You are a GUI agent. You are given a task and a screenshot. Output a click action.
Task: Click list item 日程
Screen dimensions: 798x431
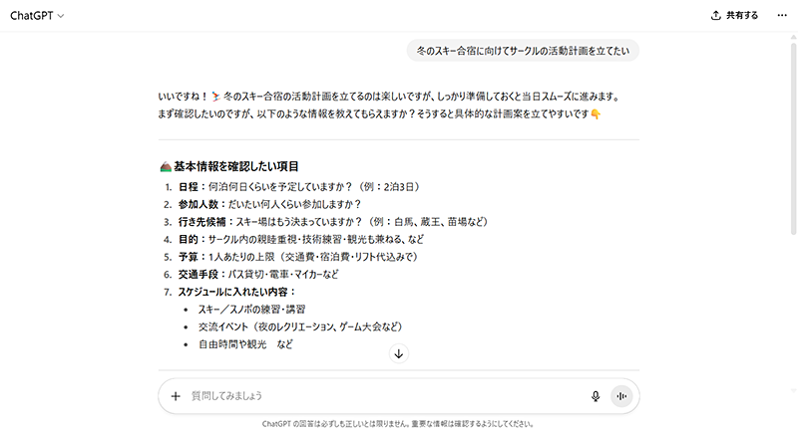[x=298, y=187]
